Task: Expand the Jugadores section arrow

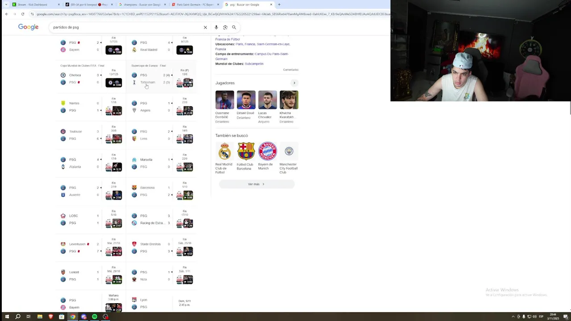Action: click(294, 83)
